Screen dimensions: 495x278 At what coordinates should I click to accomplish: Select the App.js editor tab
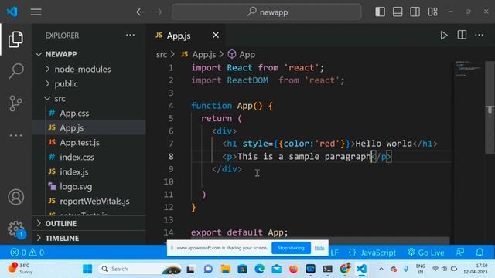pyautogui.click(x=186, y=36)
